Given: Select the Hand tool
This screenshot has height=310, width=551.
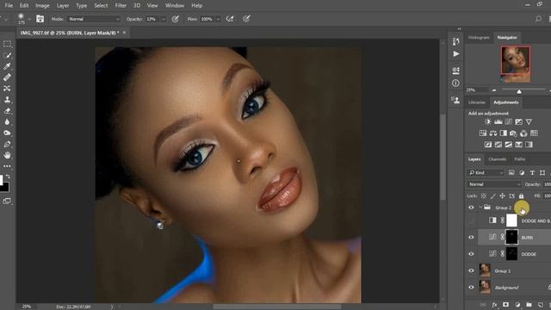Looking at the screenshot, I should pyautogui.click(x=7, y=155).
